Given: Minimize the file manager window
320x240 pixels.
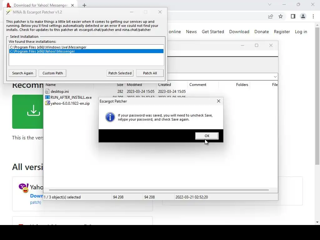Looking at the screenshot, I should (x=242, y=45).
